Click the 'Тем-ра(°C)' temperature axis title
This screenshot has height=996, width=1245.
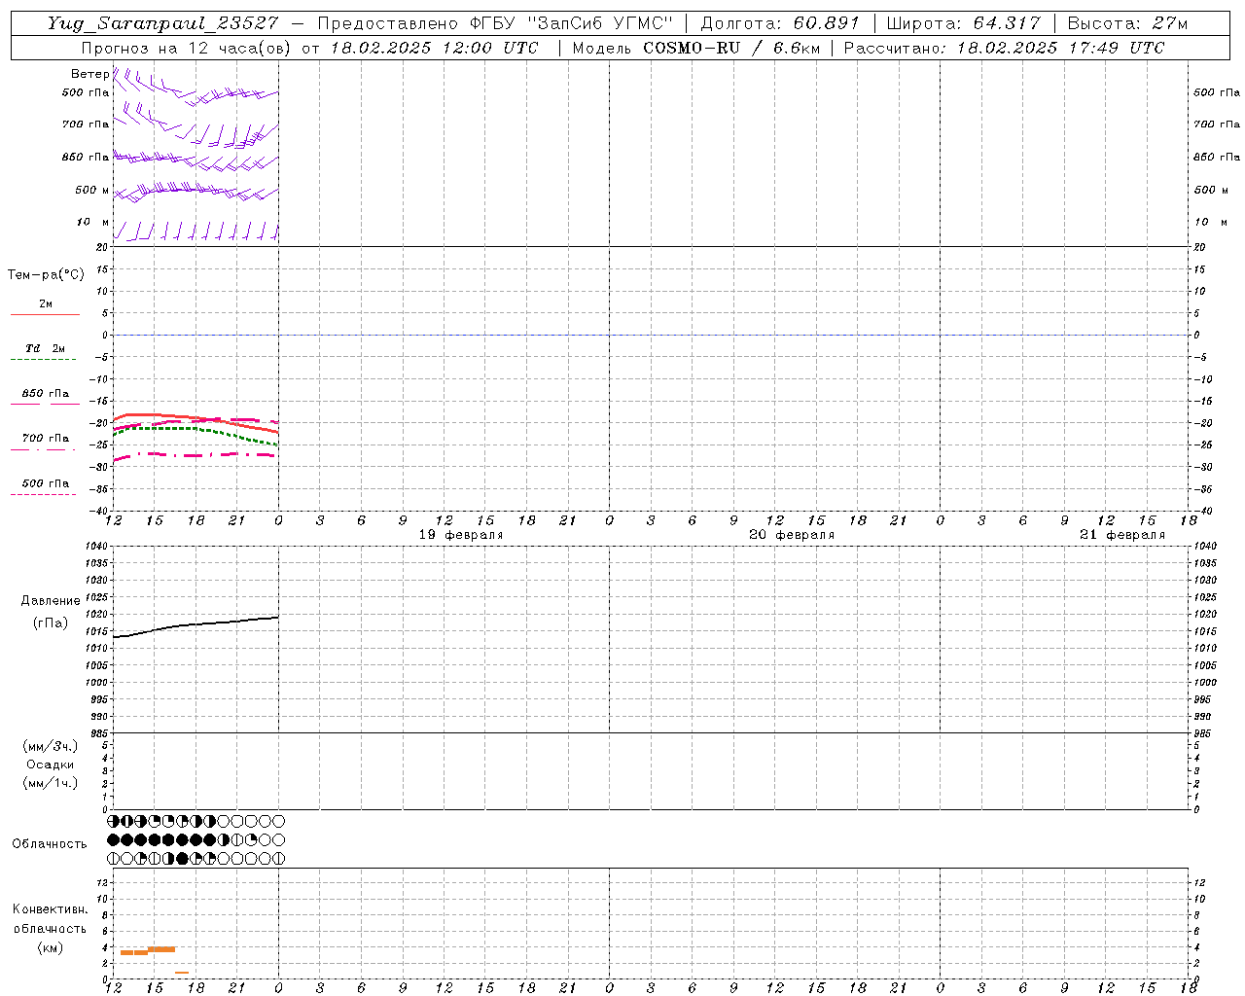[46, 275]
